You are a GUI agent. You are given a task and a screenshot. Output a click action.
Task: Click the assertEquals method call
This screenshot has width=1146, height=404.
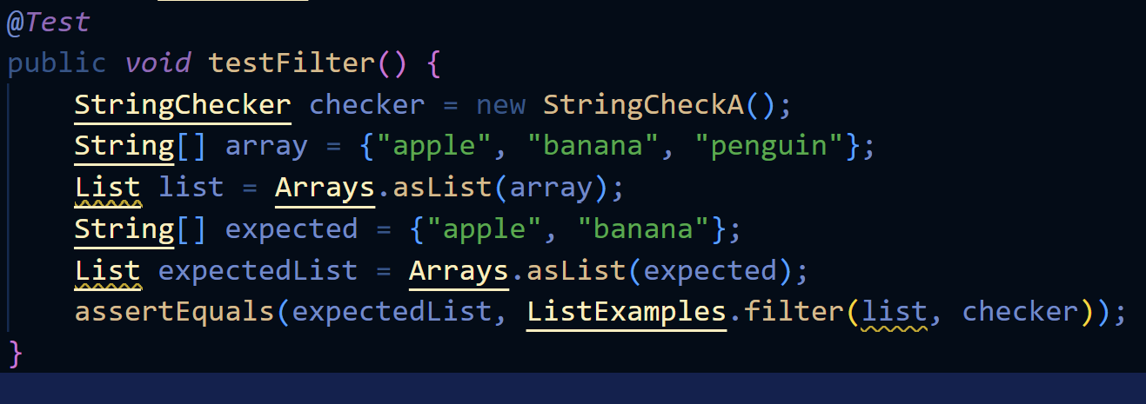coord(175,313)
